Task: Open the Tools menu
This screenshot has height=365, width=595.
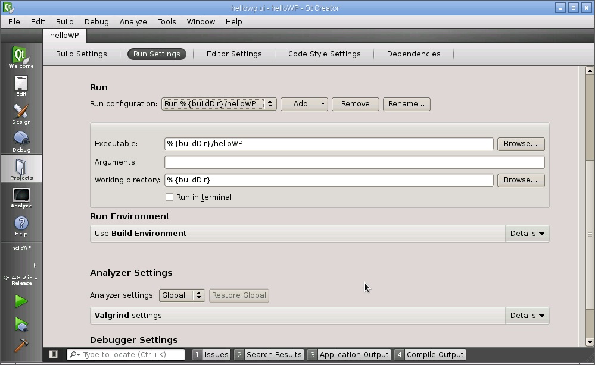Action: [167, 21]
